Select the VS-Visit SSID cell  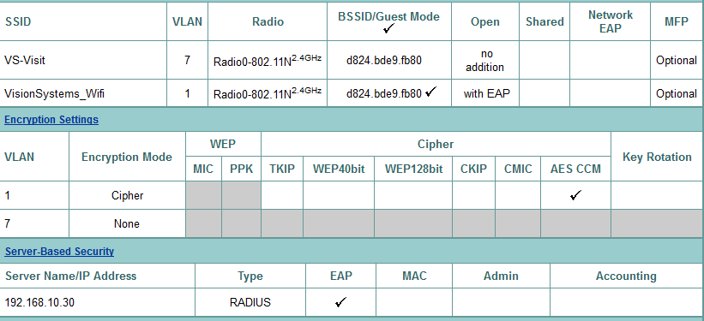83,60
